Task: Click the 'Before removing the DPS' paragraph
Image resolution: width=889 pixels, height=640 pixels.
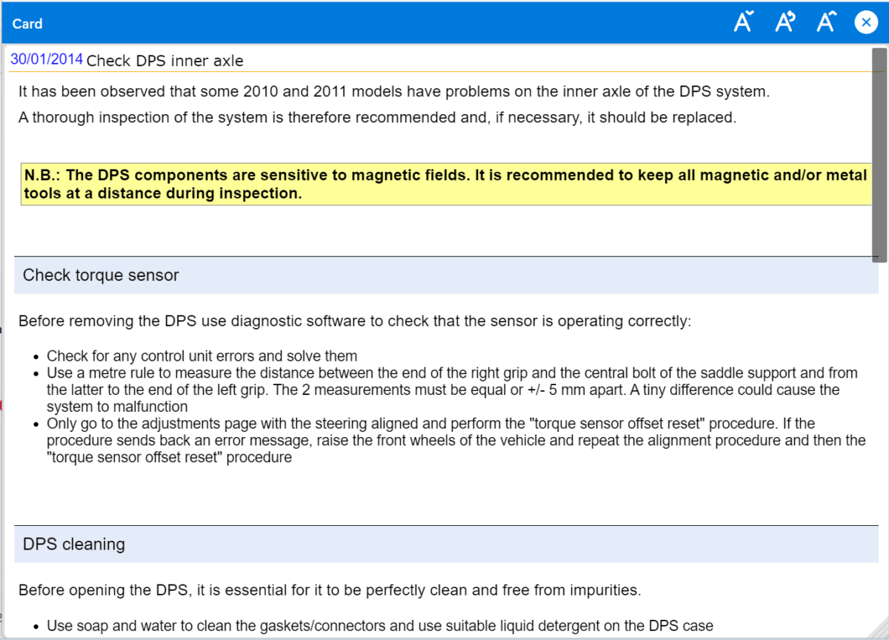Action: coord(354,321)
